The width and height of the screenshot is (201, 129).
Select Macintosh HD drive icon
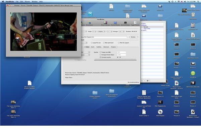[193, 26]
